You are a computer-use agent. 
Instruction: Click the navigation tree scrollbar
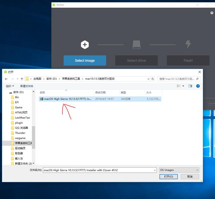(x=34, y=137)
